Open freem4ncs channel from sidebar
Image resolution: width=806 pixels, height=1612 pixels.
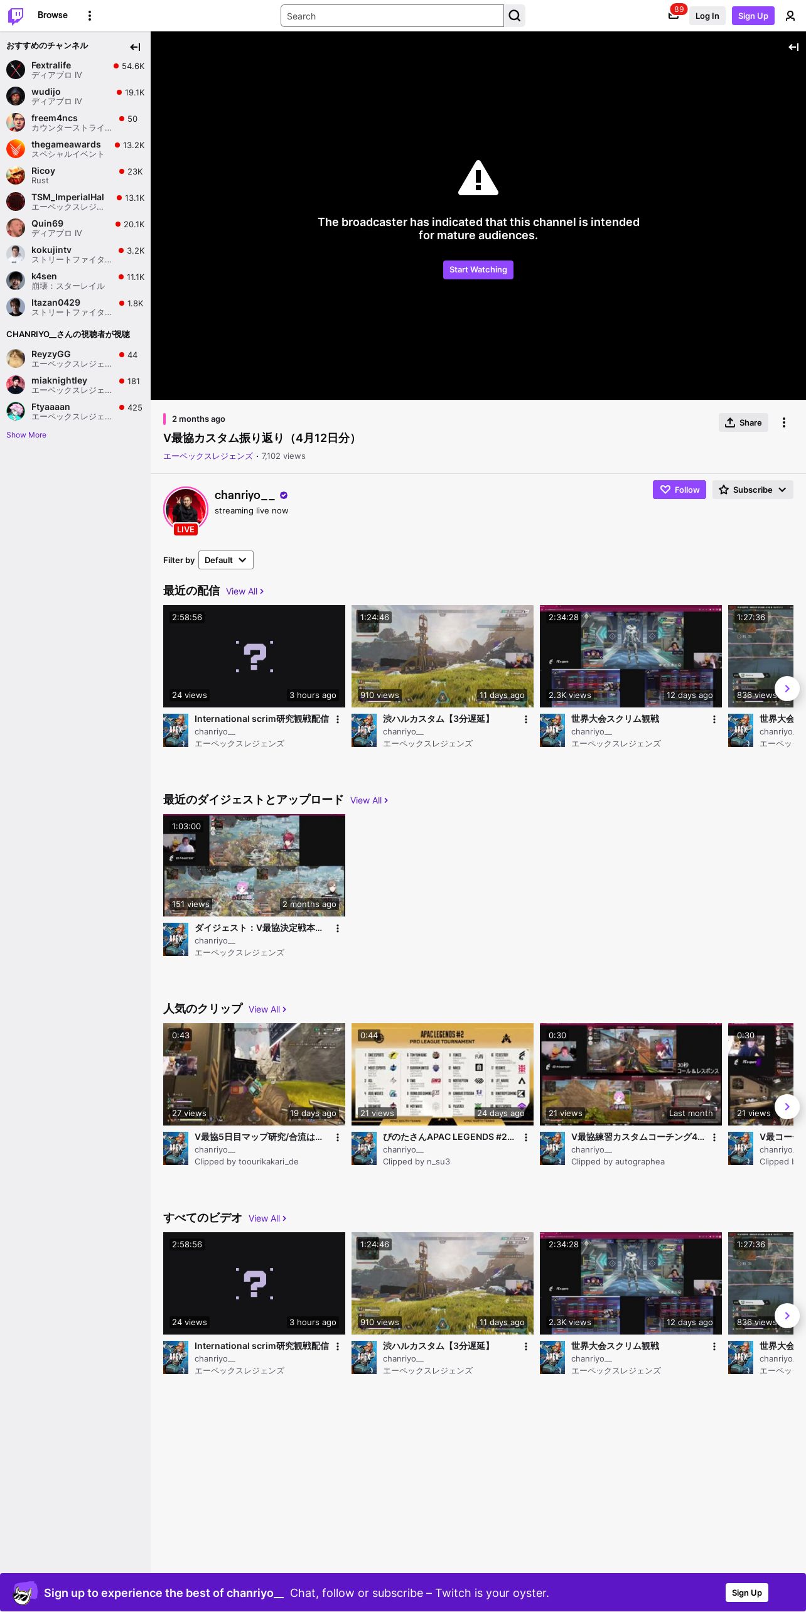coord(75,122)
